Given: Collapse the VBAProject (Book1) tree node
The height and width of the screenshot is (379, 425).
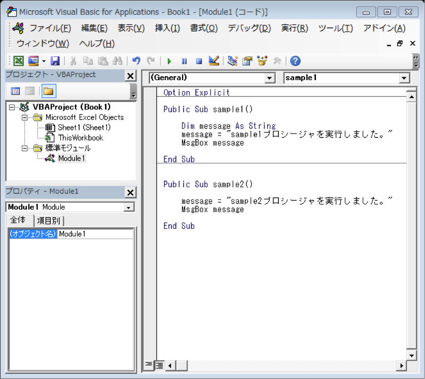Looking at the screenshot, I should tap(12, 108).
